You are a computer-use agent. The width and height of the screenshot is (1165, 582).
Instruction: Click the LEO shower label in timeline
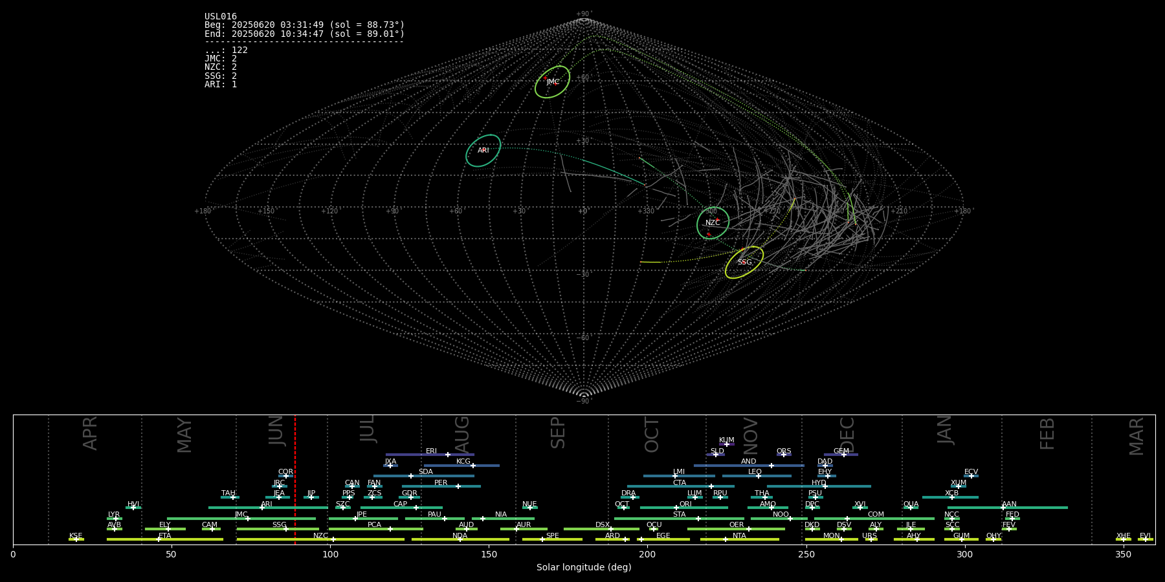[755, 472]
